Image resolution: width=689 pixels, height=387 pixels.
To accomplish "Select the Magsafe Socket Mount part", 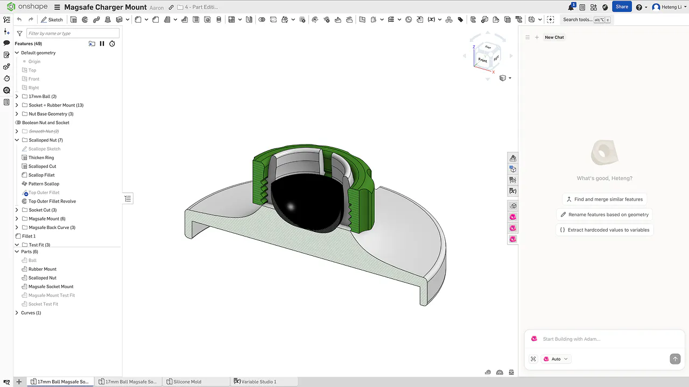I will tap(51, 286).
